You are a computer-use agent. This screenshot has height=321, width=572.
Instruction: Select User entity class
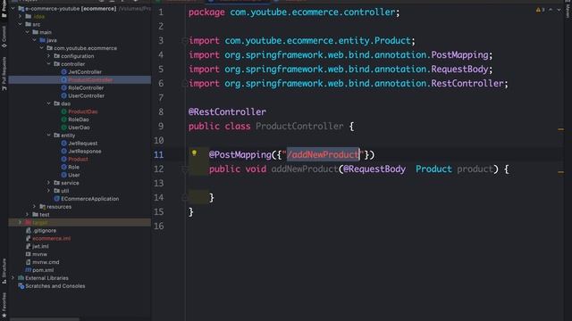[73, 175]
